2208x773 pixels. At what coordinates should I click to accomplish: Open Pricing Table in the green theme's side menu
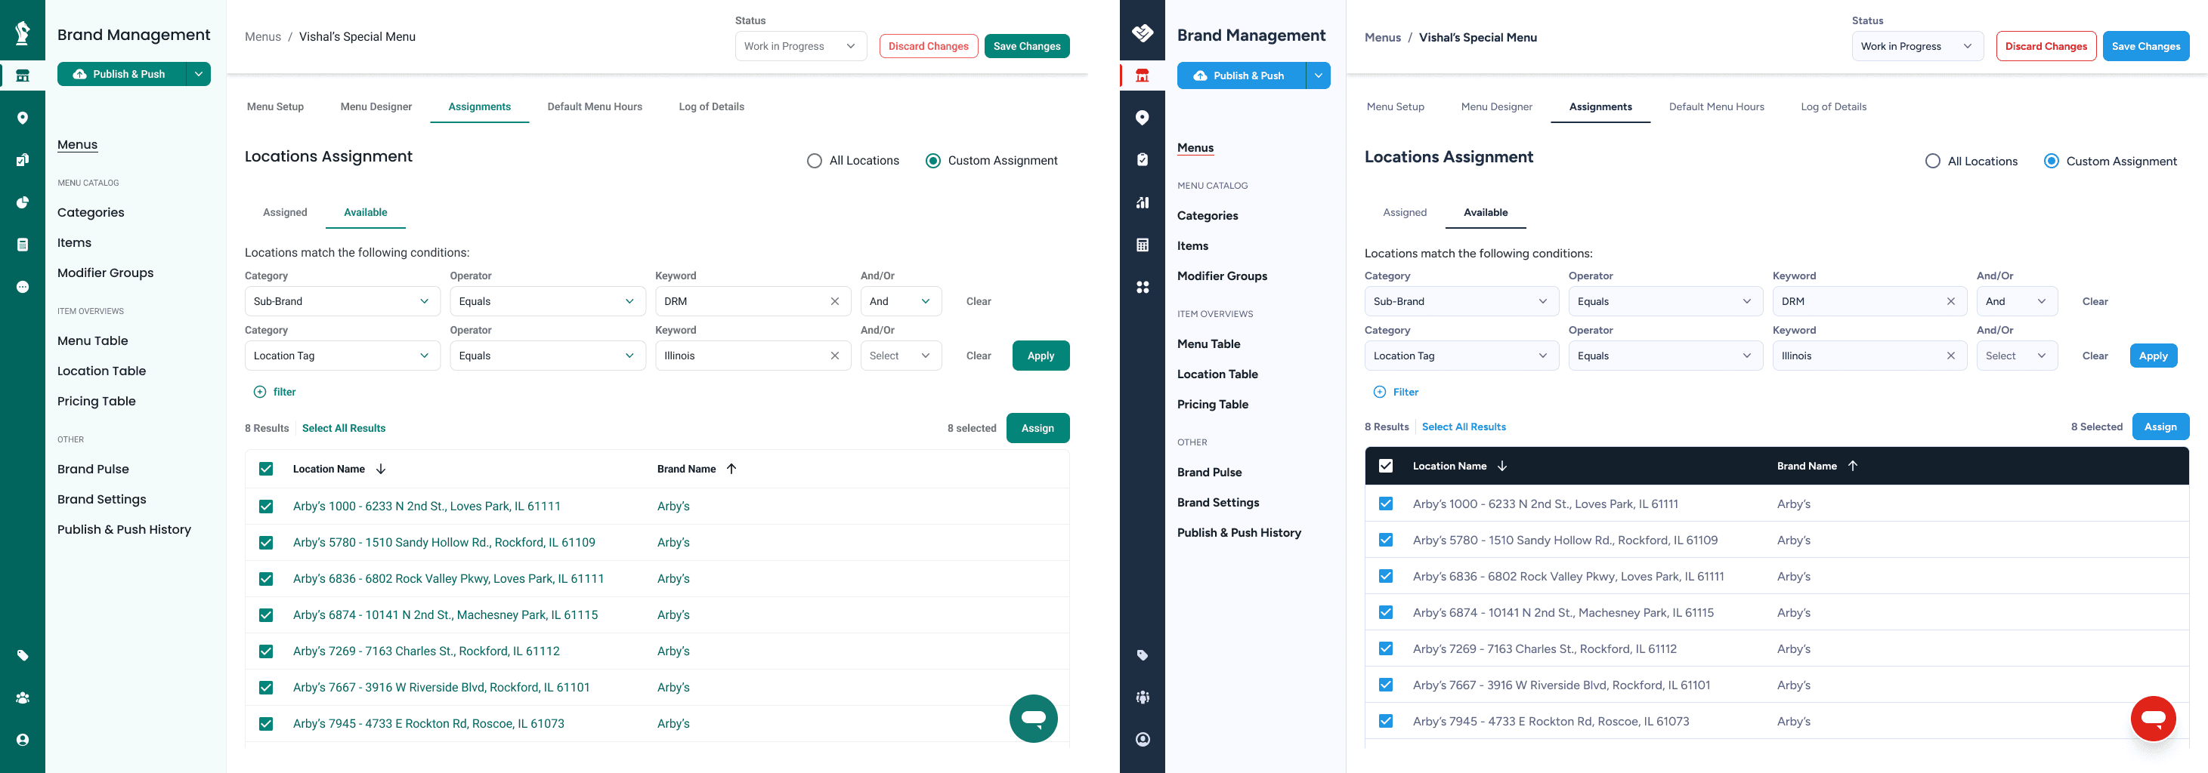(96, 402)
